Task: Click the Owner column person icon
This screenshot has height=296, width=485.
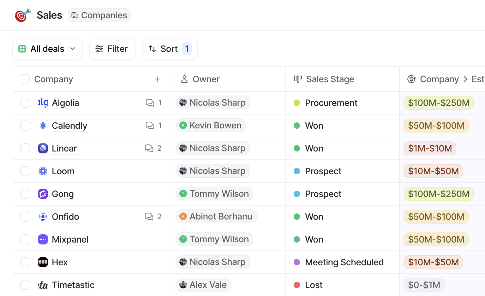Action: pyautogui.click(x=184, y=79)
